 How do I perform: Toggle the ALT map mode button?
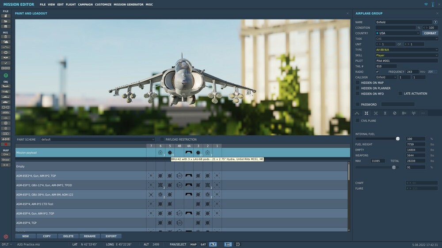[x=213, y=244]
